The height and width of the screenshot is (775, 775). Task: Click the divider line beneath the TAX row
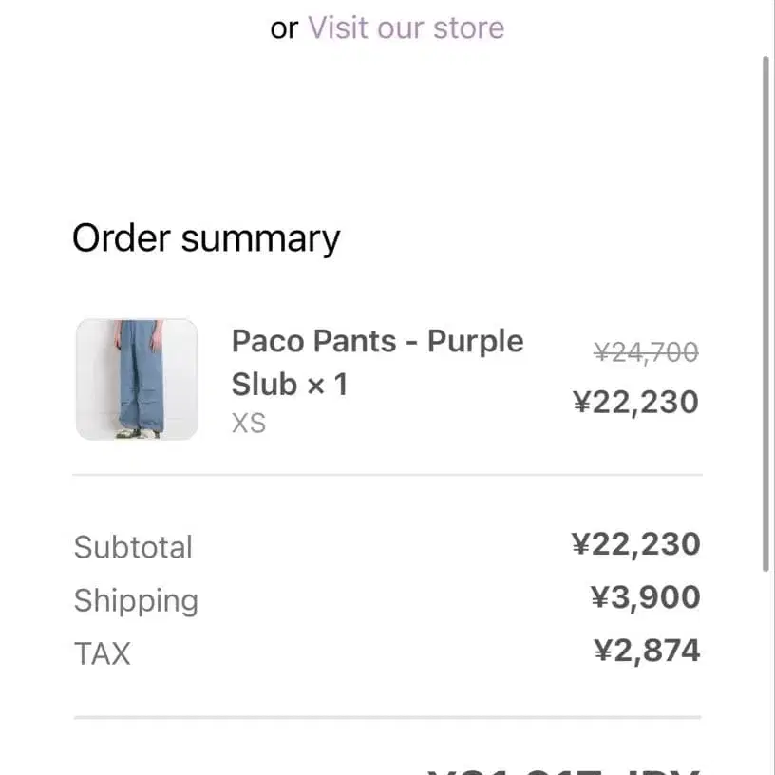coord(387,717)
